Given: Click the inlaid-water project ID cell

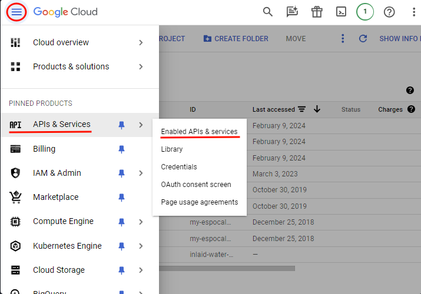Looking at the screenshot, I should coord(211,255).
